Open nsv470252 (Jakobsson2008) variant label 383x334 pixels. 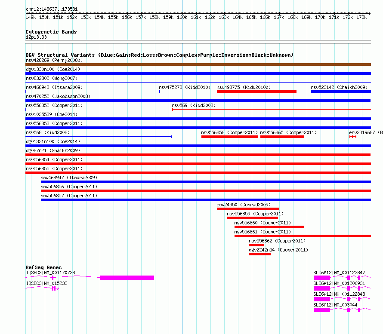click(58, 96)
